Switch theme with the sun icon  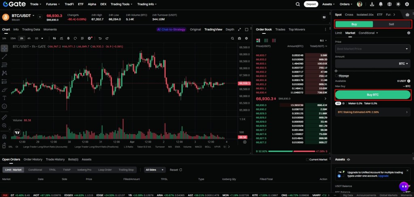pos(398,4)
